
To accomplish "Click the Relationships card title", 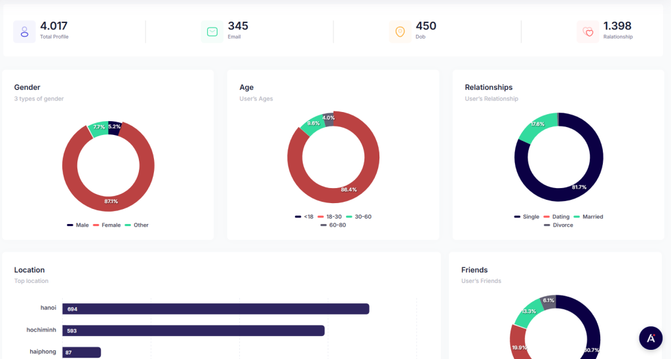I will (489, 87).
